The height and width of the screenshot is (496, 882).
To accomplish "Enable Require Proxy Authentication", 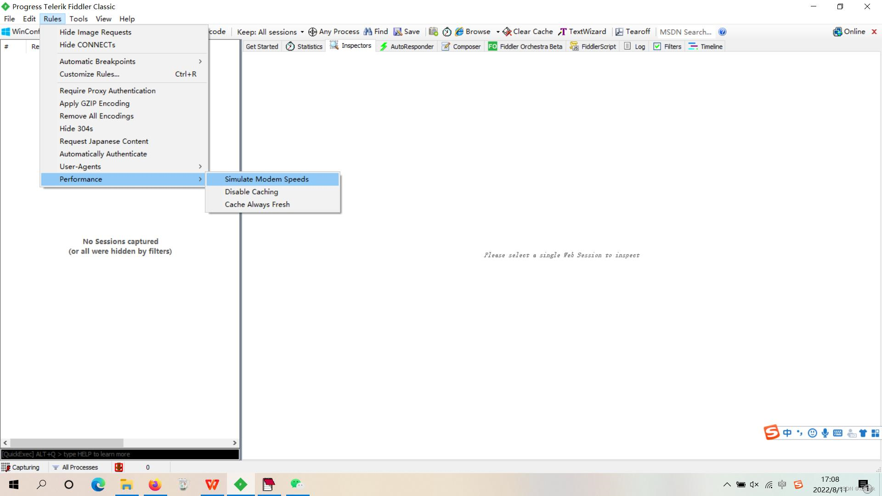I will tap(124, 91).
